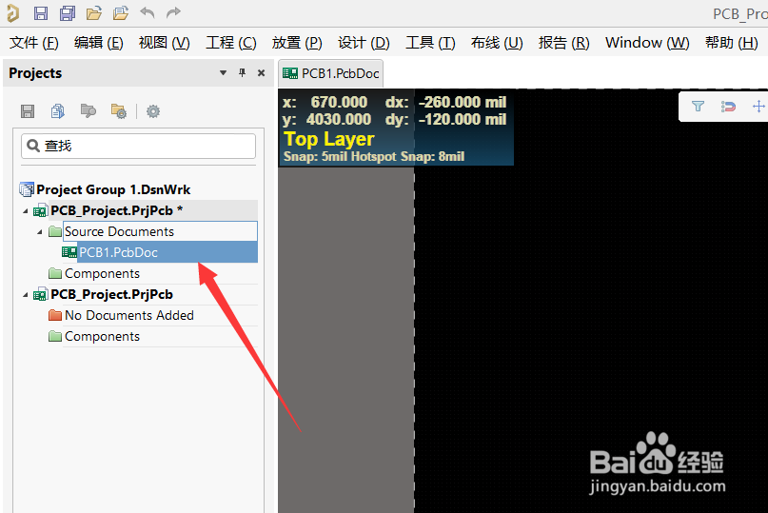Open the 工具 (T) menu
Image resolution: width=768 pixels, height=513 pixels.
(x=430, y=43)
